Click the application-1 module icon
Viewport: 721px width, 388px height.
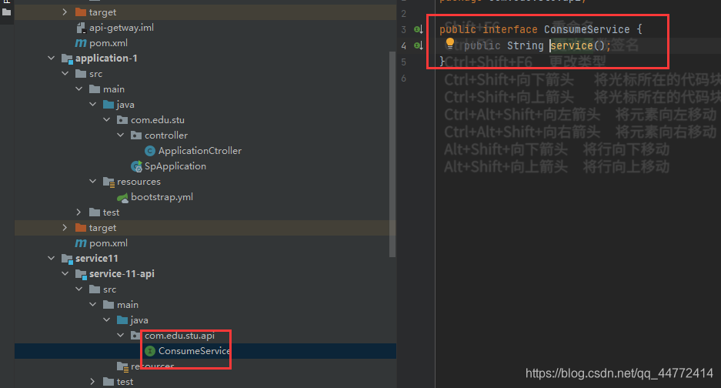67,59
